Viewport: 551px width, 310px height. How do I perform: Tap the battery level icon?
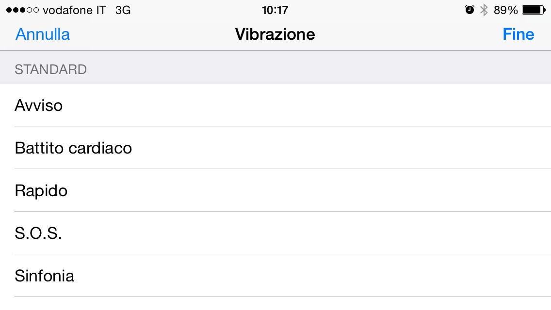(534, 10)
